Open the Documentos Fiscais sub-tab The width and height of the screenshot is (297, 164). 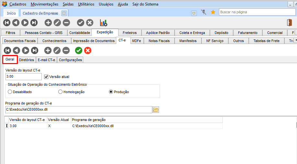tap(20, 41)
